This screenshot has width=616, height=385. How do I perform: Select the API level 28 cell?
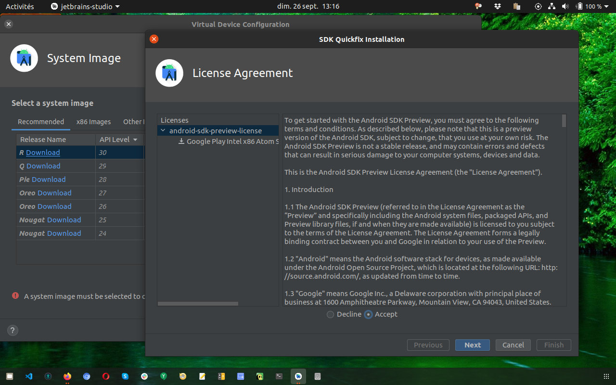coord(120,180)
